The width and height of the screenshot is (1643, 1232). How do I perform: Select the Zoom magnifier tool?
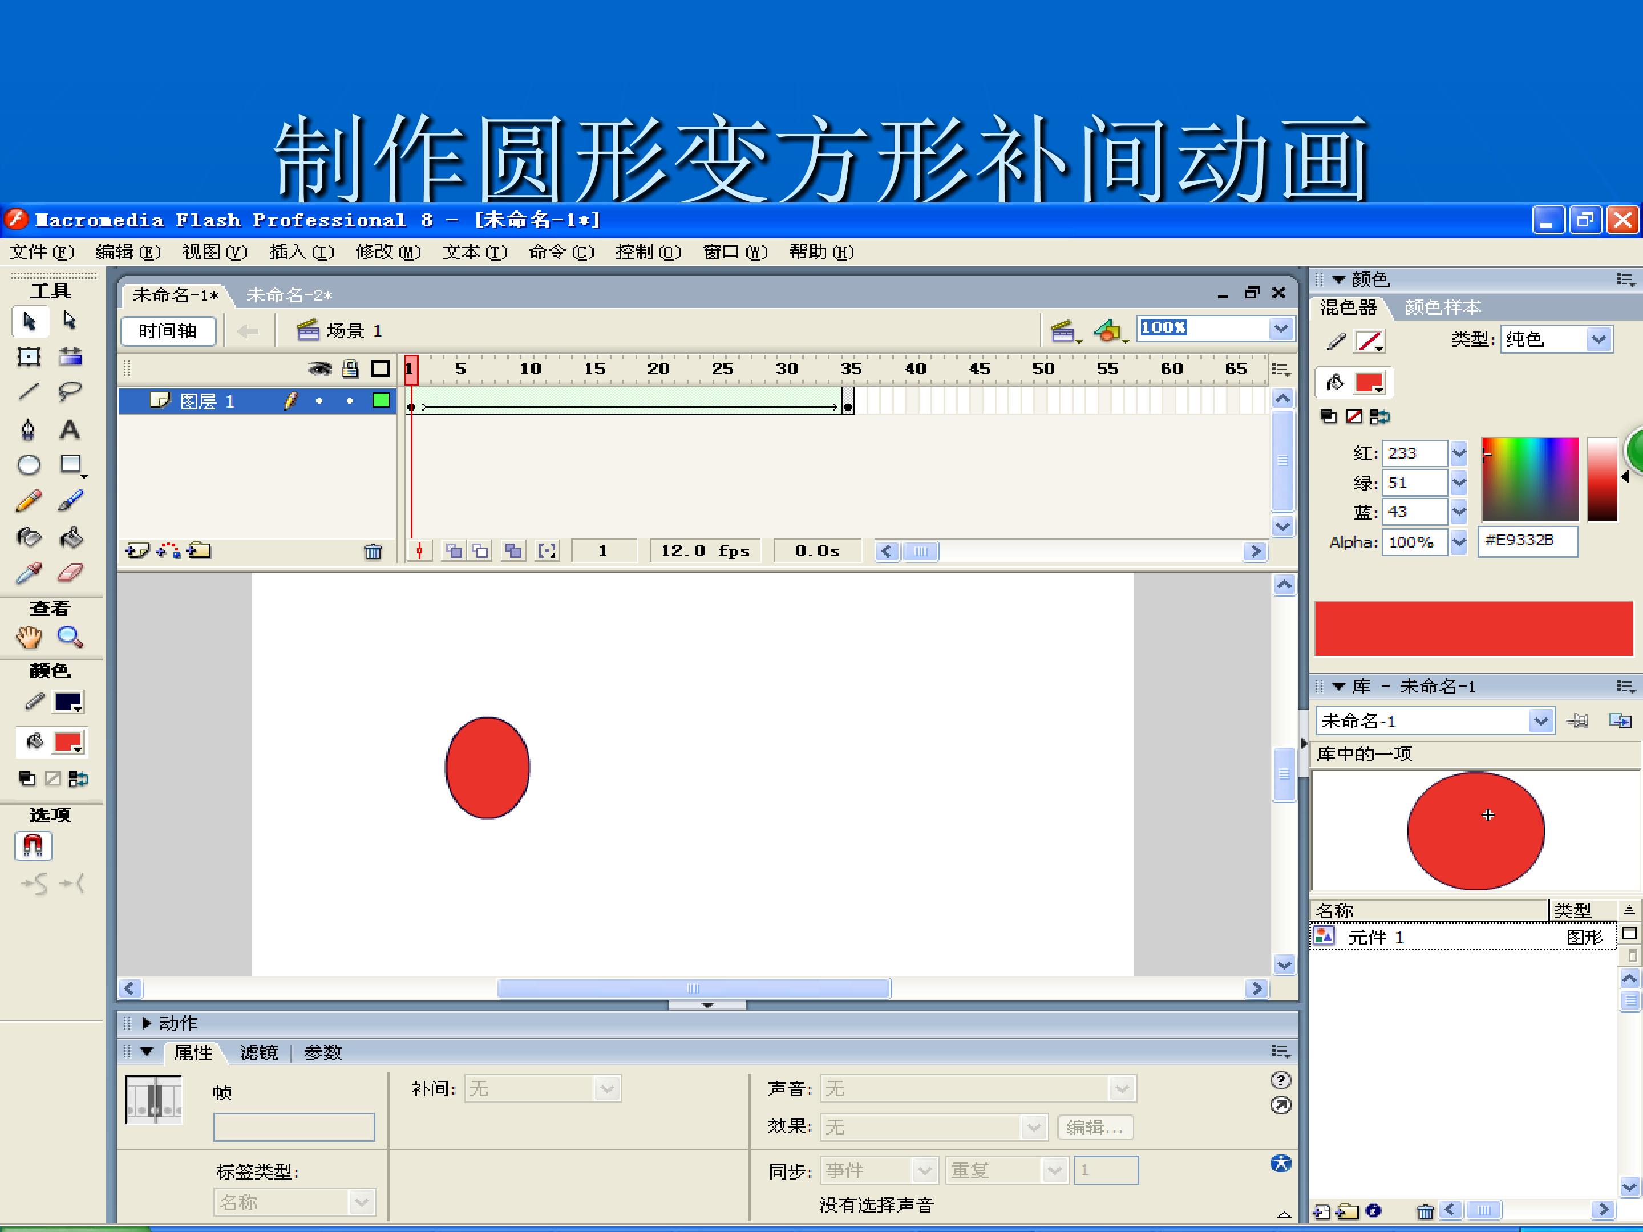pos(70,637)
